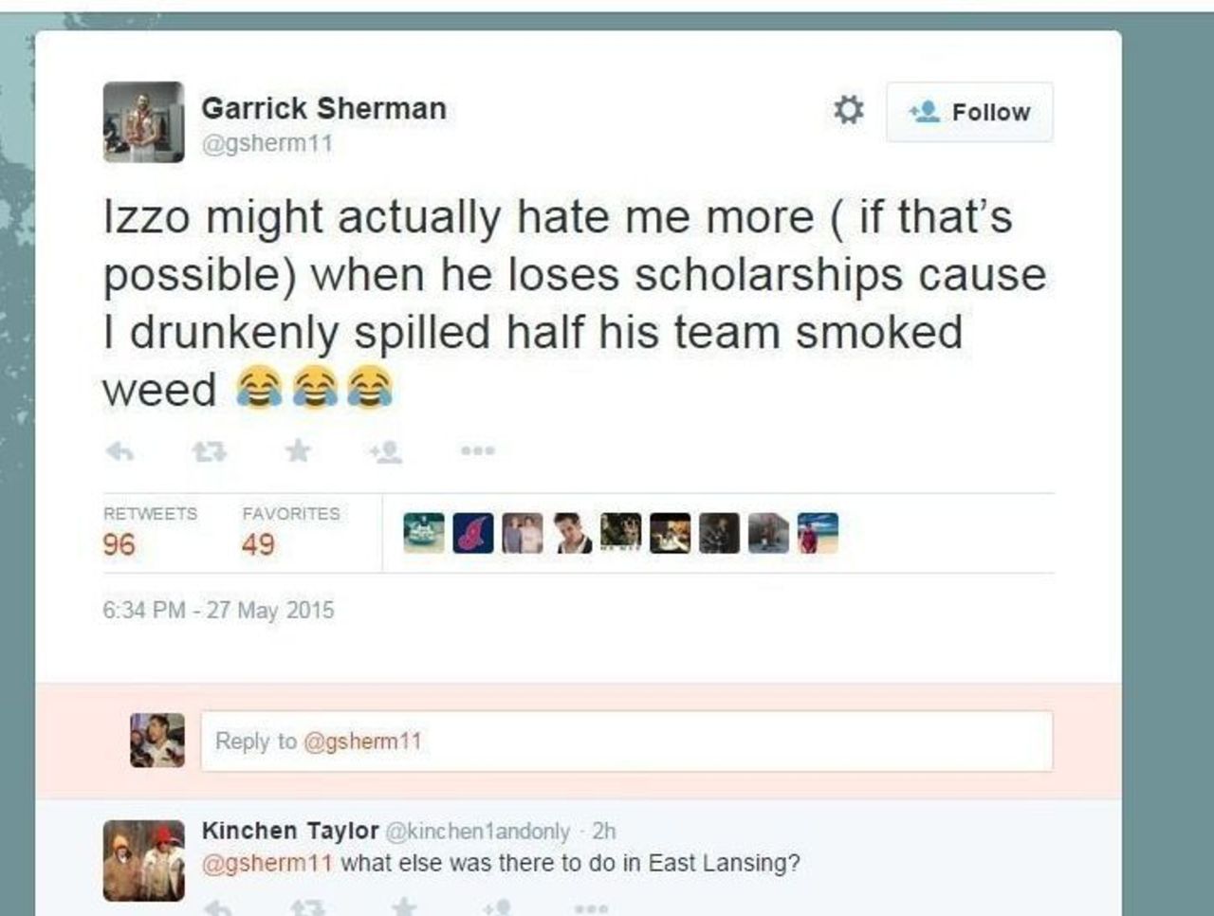Follow Garrick Sherman

(x=969, y=112)
